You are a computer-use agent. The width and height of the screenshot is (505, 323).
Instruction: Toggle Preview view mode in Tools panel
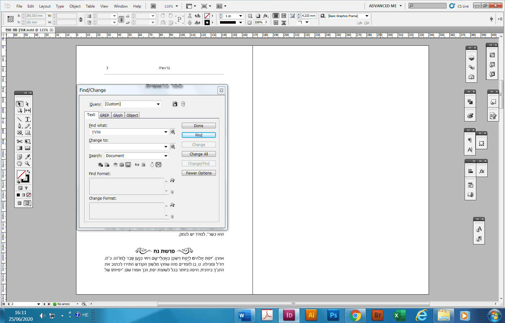point(27,203)
